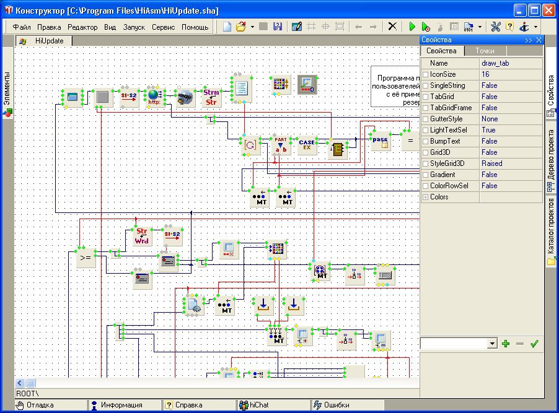Screen dimensions: 559x413
Task: Toggle the Grid3D property checkbox
Action: [x=425, y=152]
